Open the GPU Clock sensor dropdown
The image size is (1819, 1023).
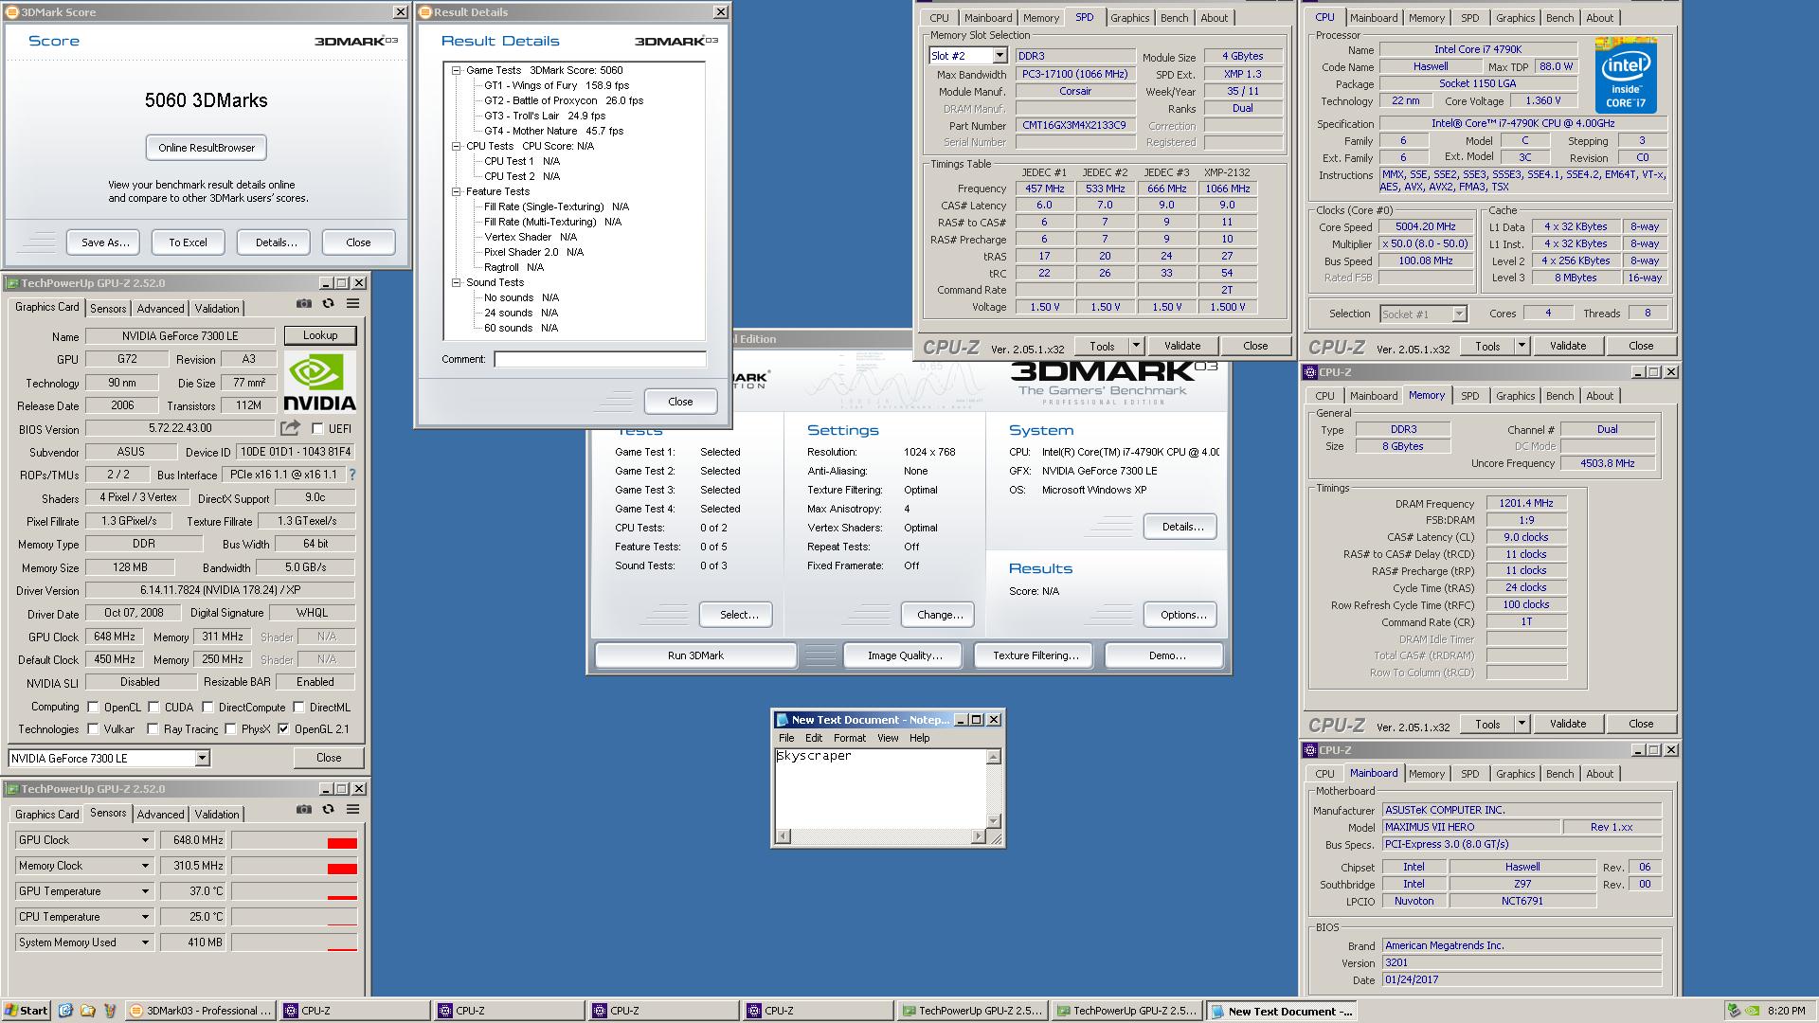[145, 840]
